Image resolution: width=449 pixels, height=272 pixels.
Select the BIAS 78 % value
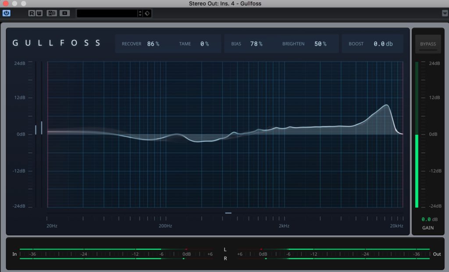(256, 44)
